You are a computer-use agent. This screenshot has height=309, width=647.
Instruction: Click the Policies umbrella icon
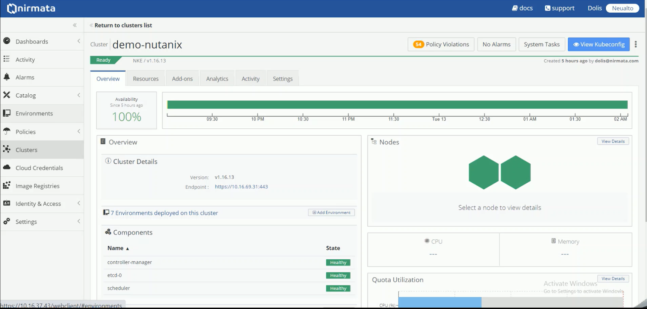(x=7, y=131)
